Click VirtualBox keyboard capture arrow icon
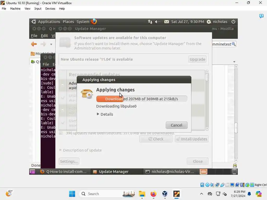This screenshot has width=267, height=200. 252,185
